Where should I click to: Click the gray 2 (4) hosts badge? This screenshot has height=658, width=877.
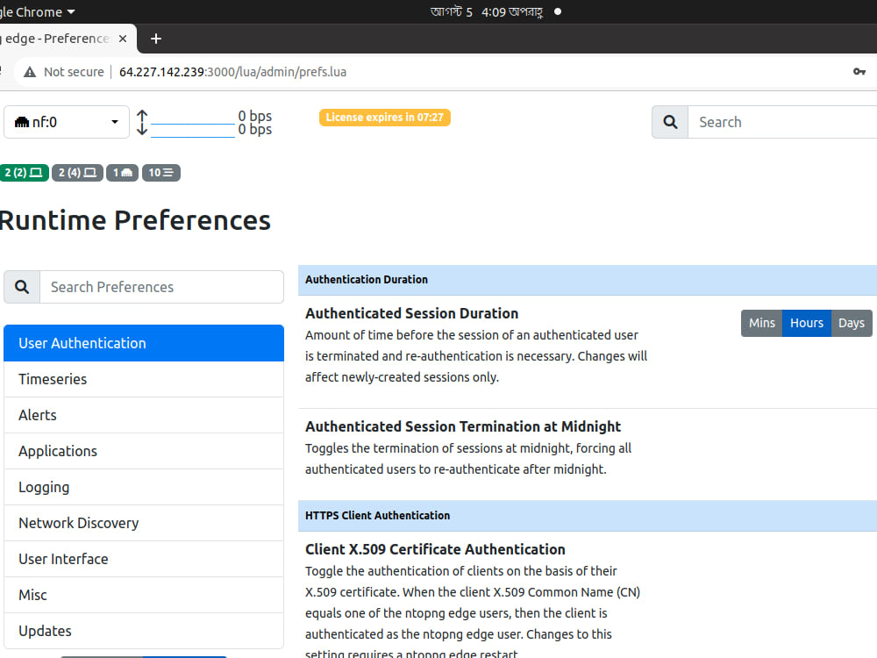pos(77,172)
